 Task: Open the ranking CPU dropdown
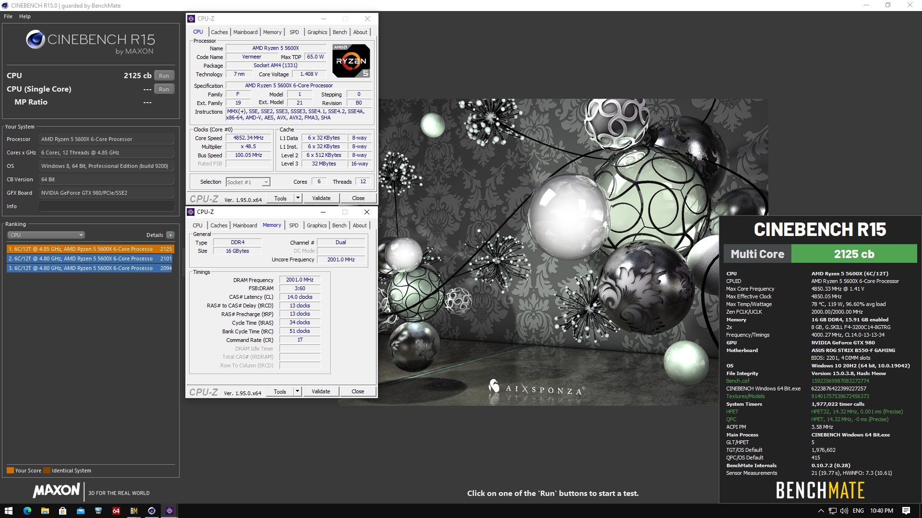click(46, 235)
